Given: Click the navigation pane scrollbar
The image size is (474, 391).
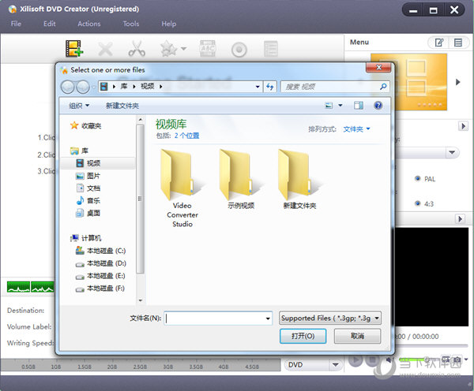Looking at the screenshot, I should [140, 199].
